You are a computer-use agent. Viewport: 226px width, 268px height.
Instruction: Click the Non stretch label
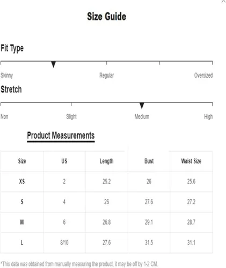coord(4,116)
